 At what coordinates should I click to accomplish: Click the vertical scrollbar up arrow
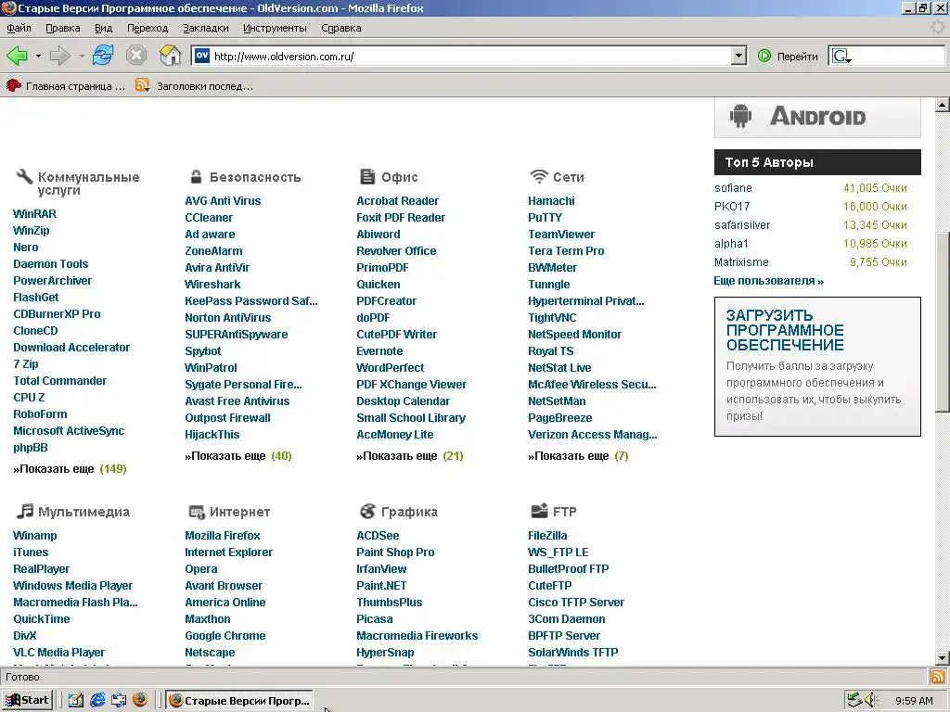942,105
